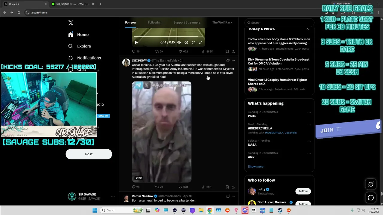The height and width of the screenshot is (215, 383).
Task: Play the top video at 0:14
Action: [136, 42]
